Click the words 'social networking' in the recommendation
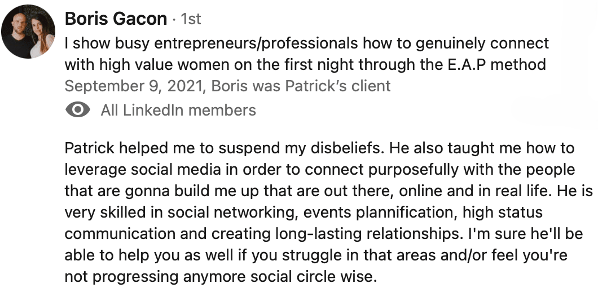This screenshot has height=292, width=598. coord(236,212)
